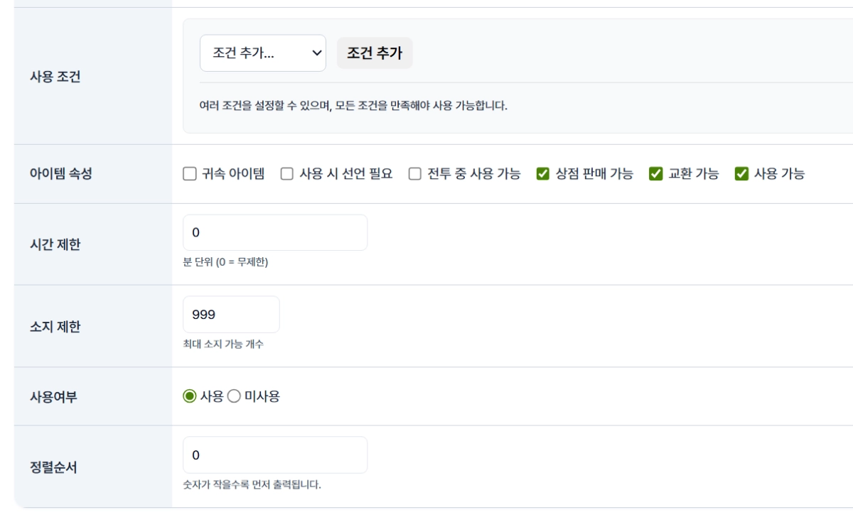
Task: Click the 정렬순서 number input field
Action: (x=275, y=455)
